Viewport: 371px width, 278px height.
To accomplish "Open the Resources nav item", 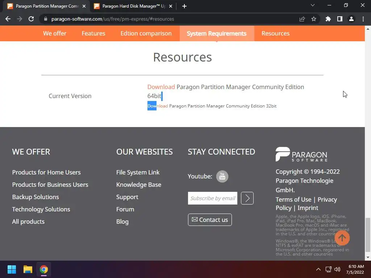I will coord(275,33).
